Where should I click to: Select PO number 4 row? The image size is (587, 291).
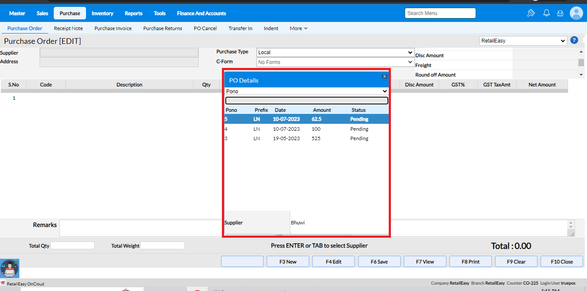(x=306, y=129)
